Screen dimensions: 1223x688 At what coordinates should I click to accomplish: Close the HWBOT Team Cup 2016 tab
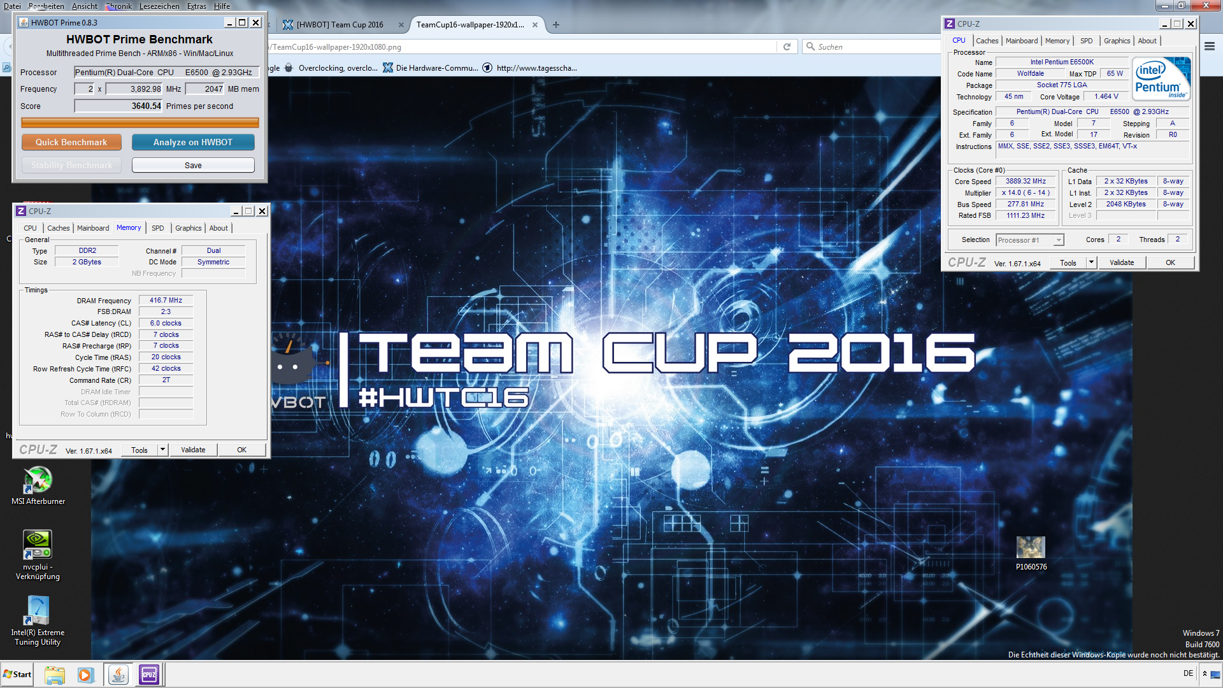pyautogui.click(x=401, y=25)
